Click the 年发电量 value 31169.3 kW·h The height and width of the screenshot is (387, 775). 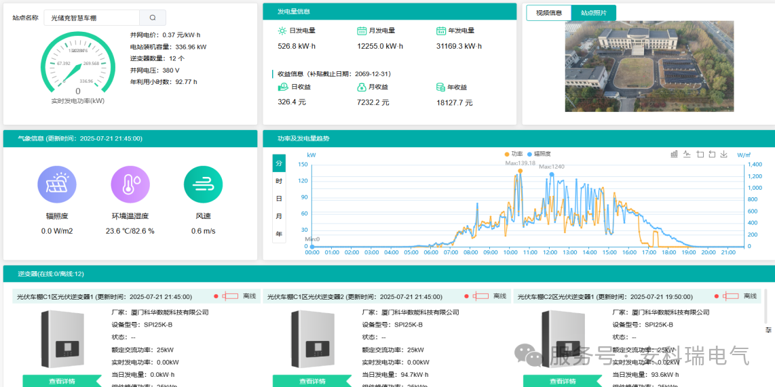pyautogui.click(x=459, y=46)
